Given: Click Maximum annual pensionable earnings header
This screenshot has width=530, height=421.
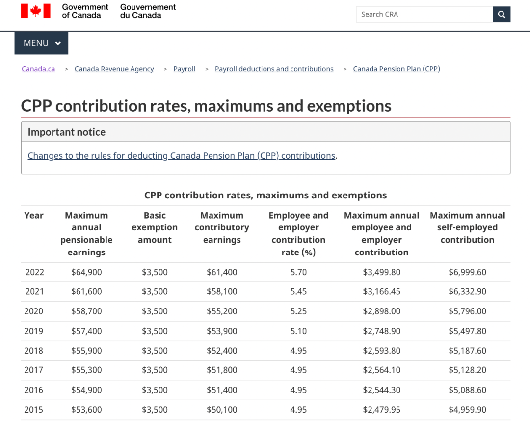Looking at the screenshot, I should (86, 233).
